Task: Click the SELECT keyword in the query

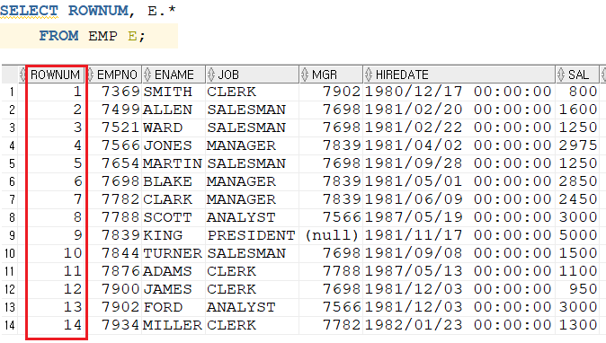Action: tap(29, 11)
